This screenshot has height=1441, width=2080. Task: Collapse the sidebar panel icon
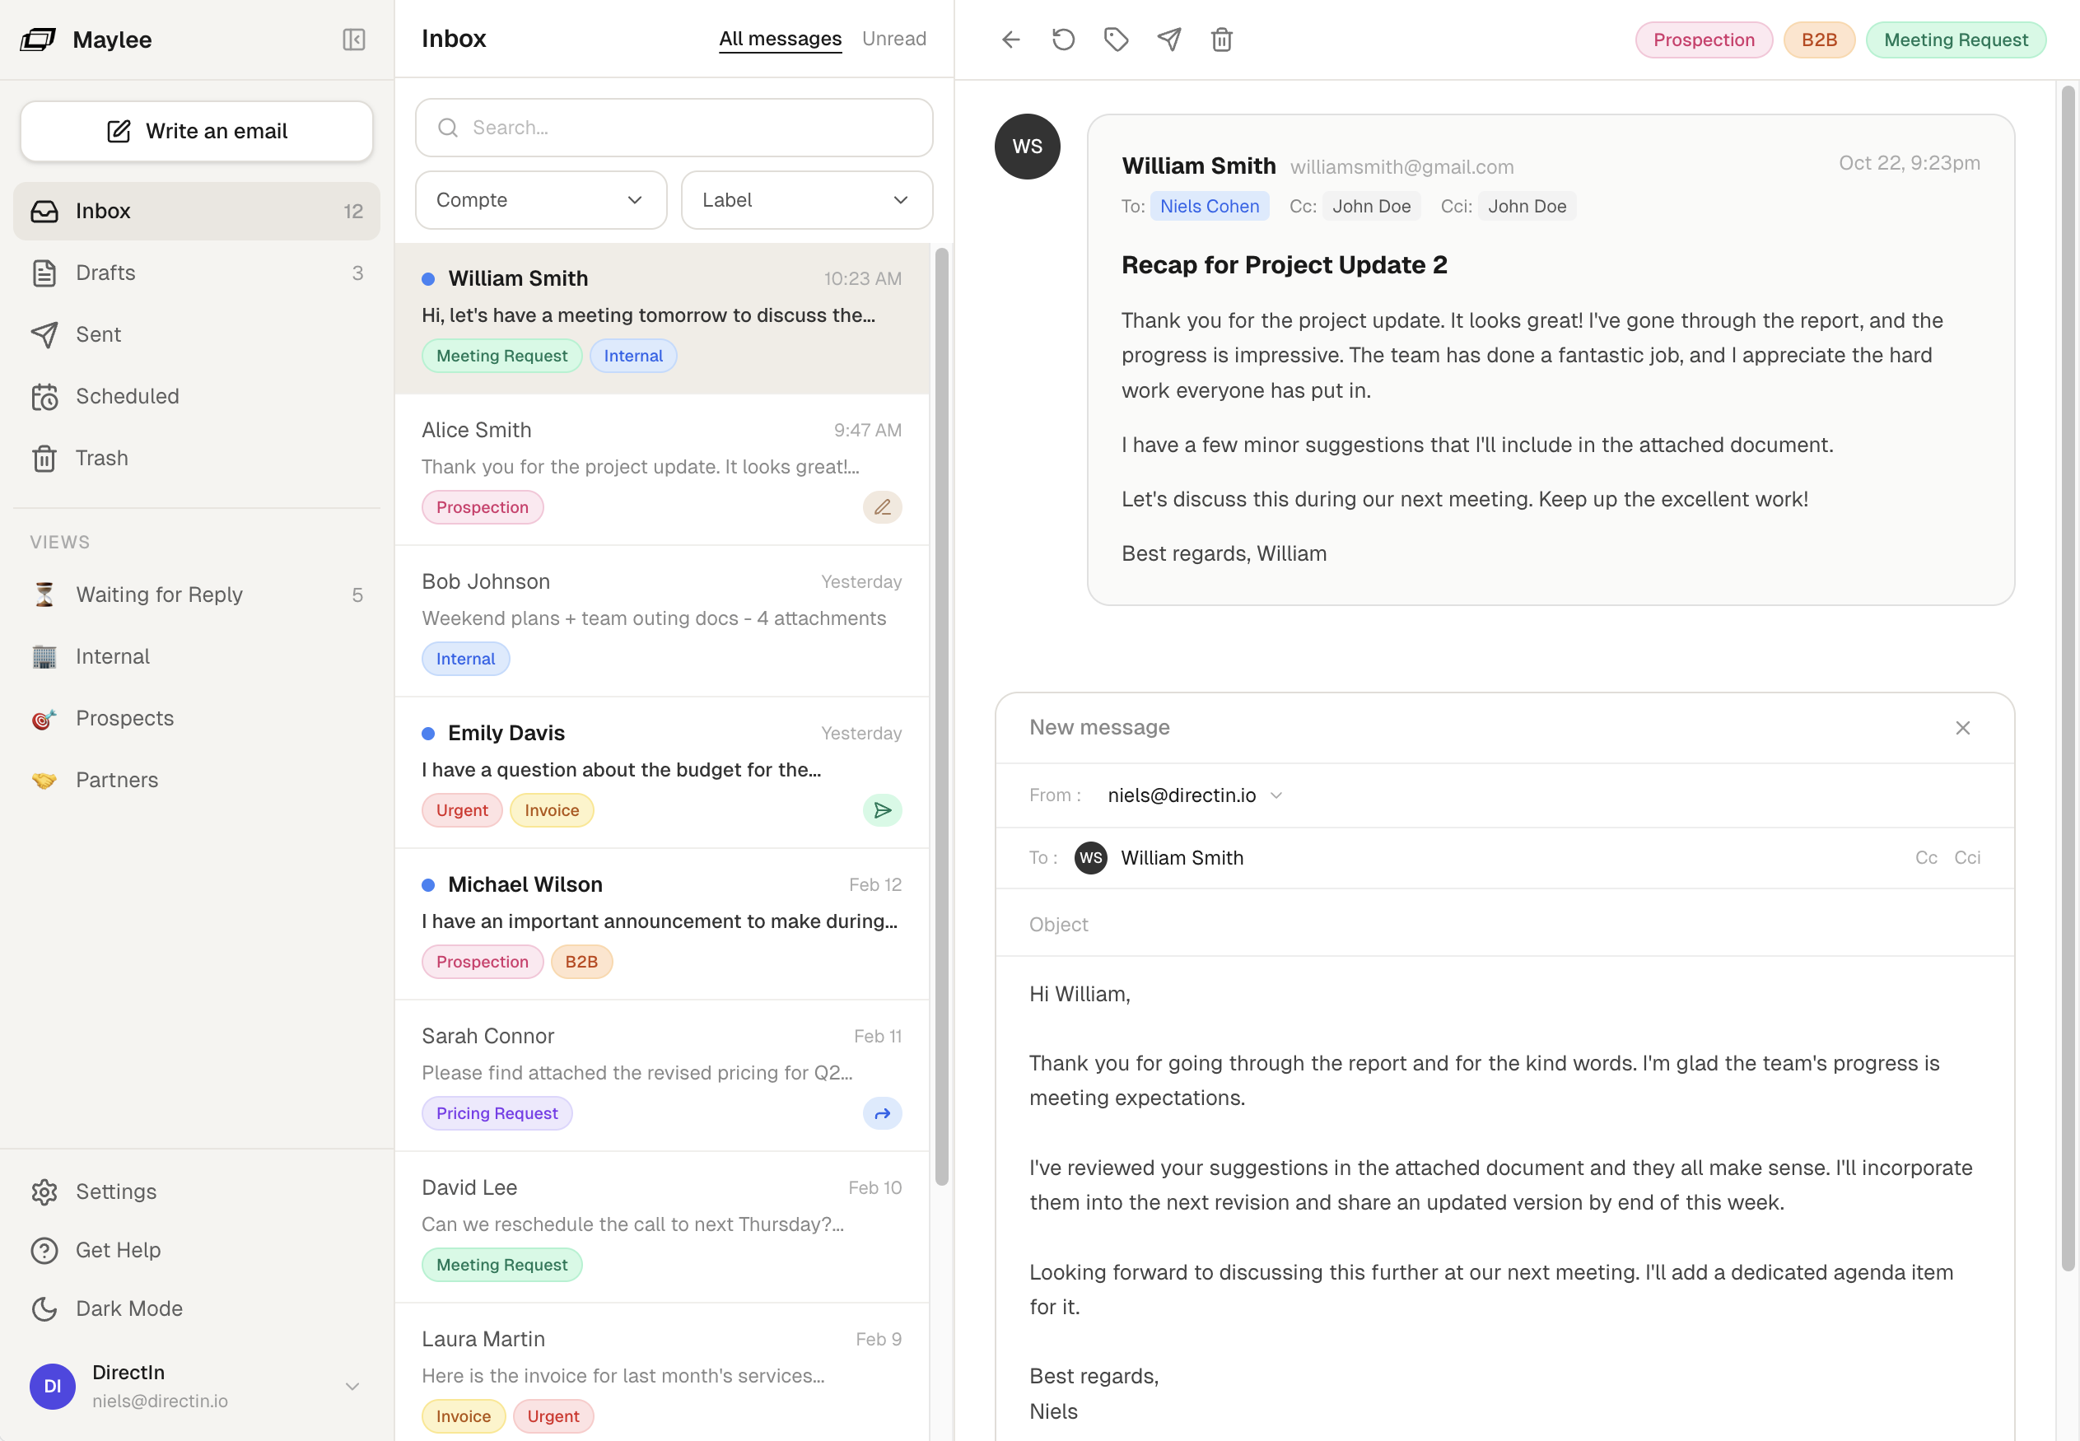point(354,40)
